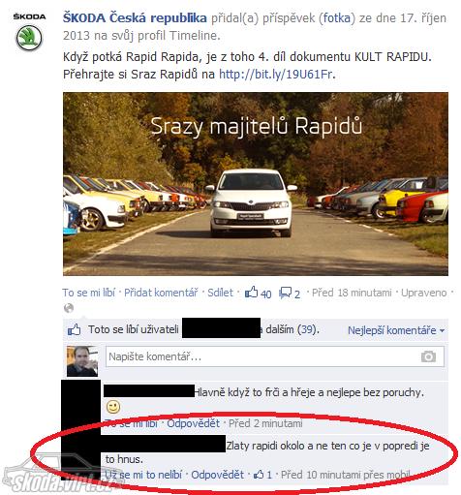Click the ŠKODA logo profile picture
461x495 pixels.
pyautogui.click(x=29, y=32)
